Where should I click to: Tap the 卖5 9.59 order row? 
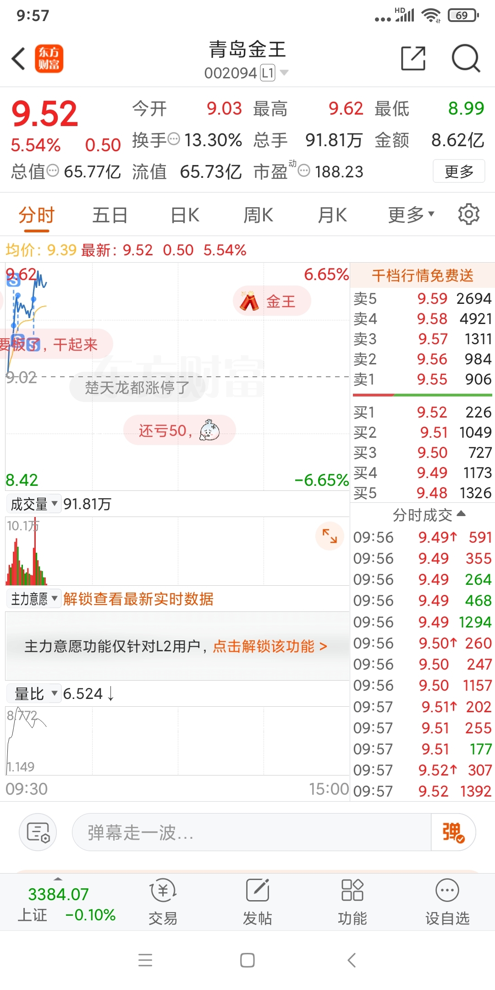[x=423, y=298]
